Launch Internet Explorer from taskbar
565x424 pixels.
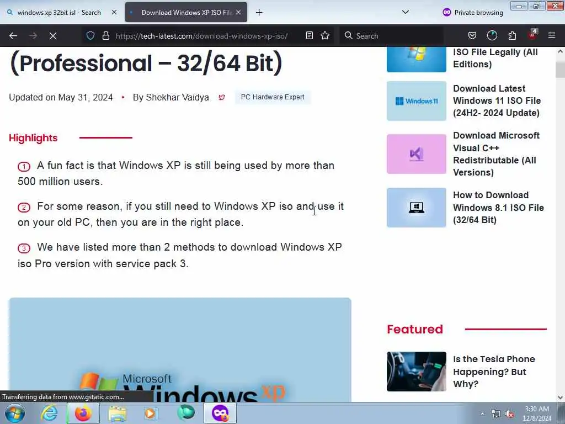[49, 413]
